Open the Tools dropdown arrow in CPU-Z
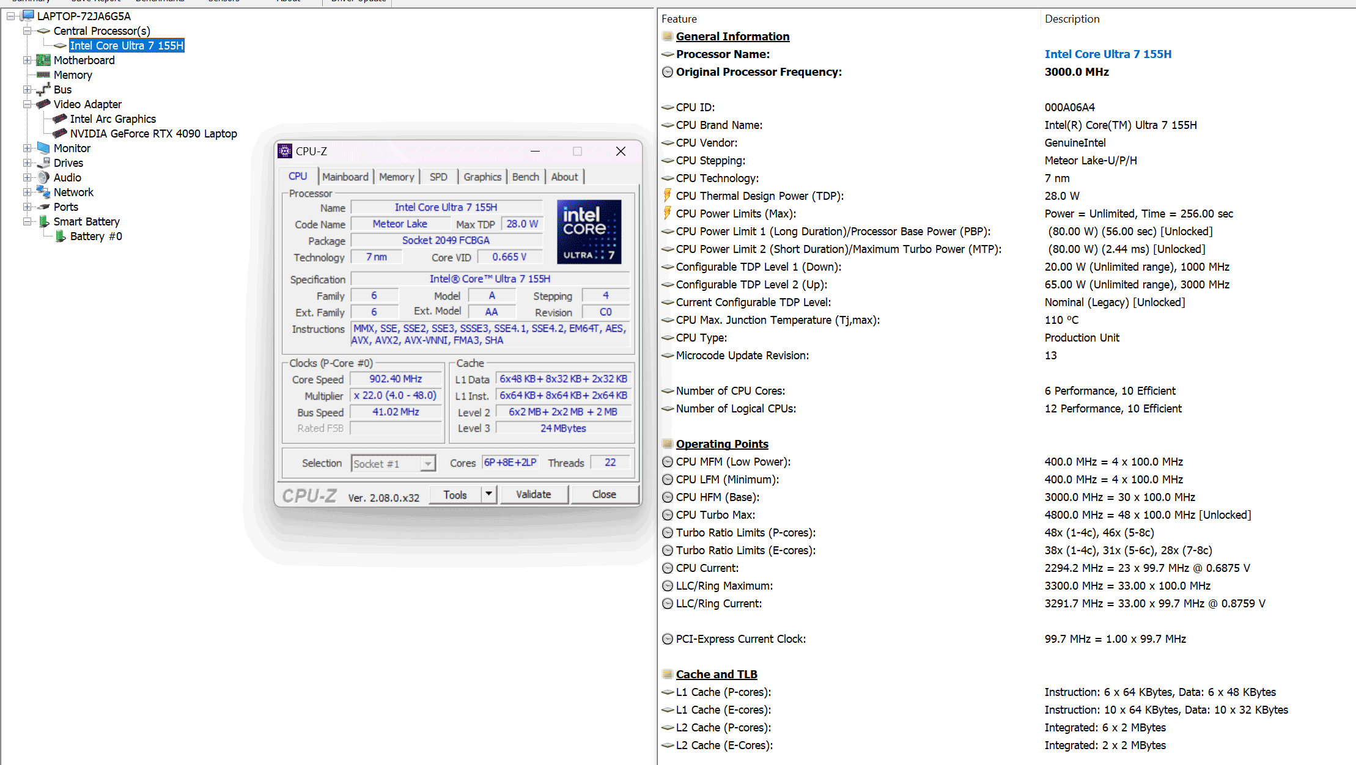1356x765 pixels. pos(488,494)
